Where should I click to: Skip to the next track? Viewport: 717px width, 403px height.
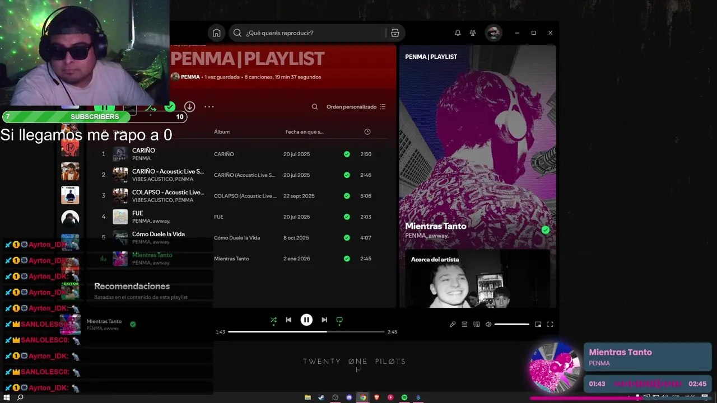324,320
